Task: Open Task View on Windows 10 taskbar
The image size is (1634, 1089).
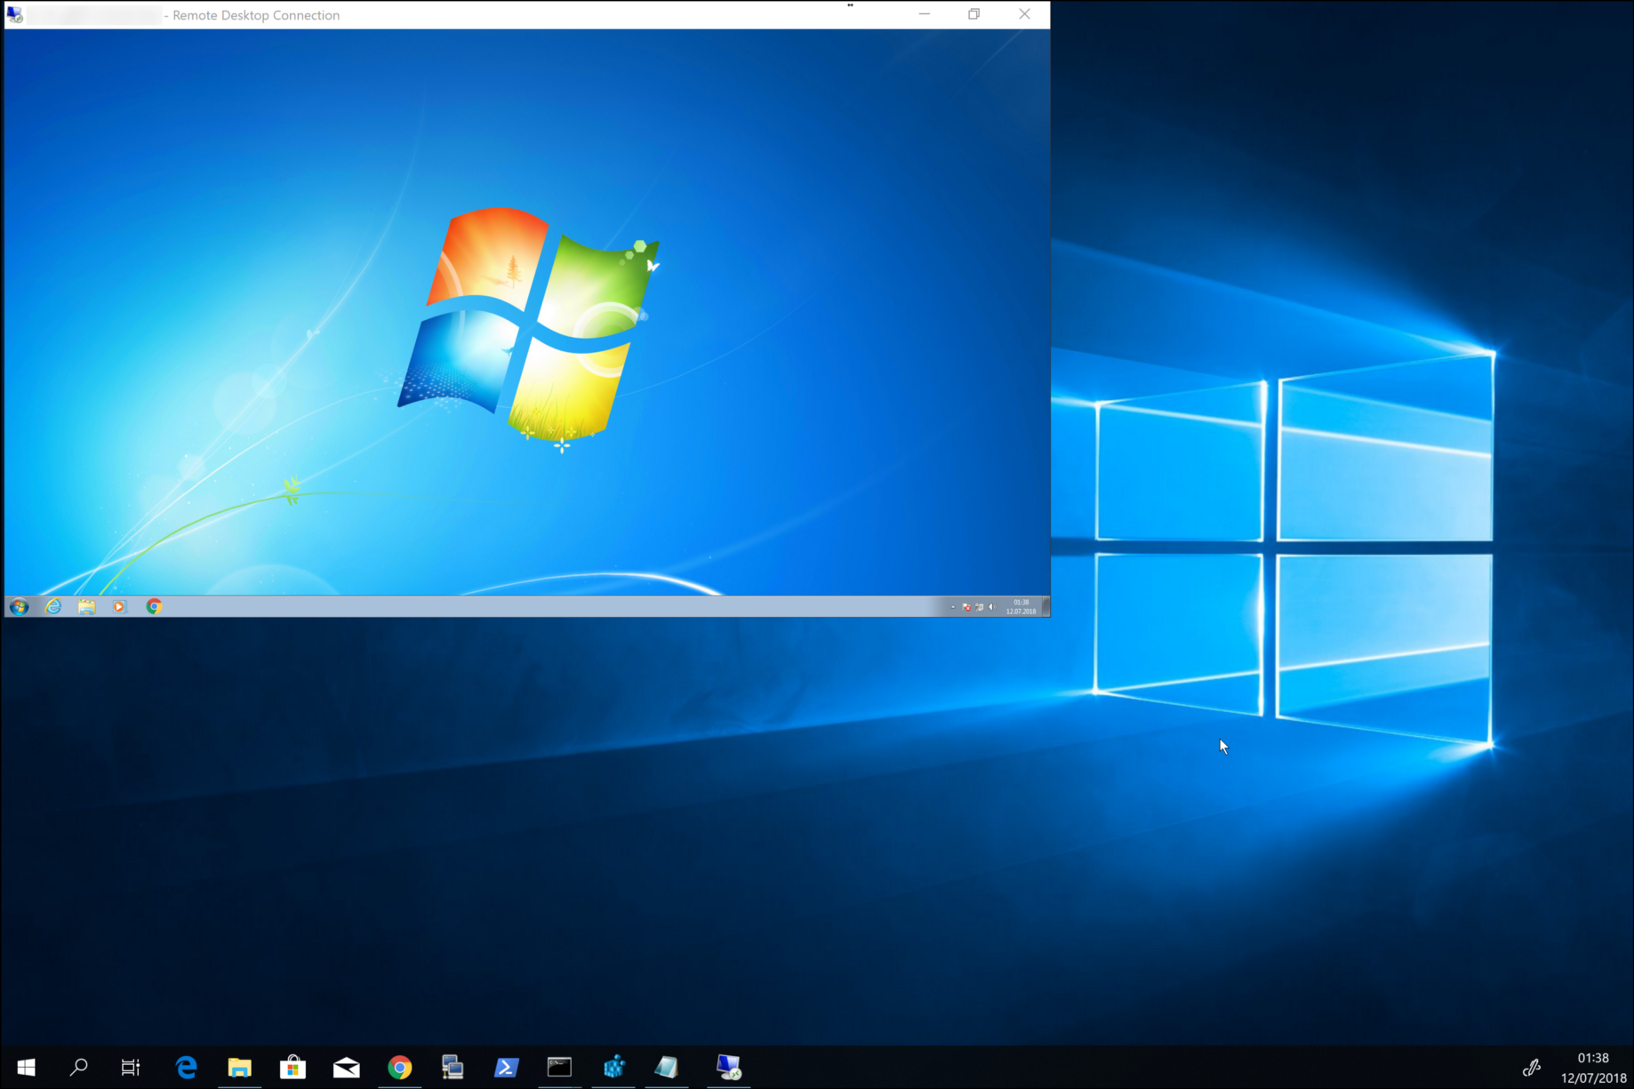Action: point(131,1067)
